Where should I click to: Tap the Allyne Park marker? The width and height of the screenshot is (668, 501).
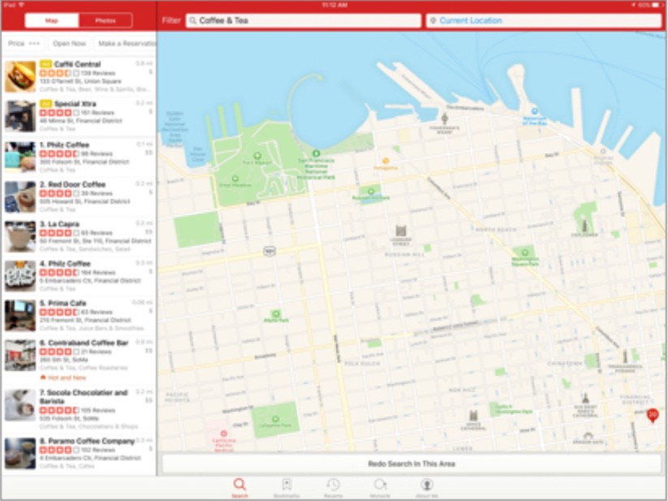[x=276, y=314]
